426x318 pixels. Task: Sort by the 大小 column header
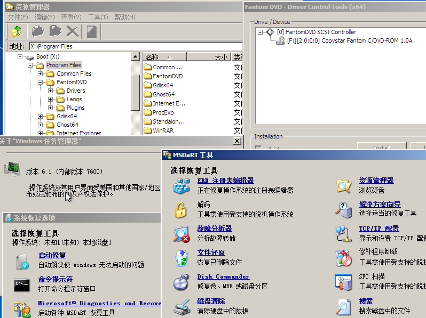(209, 57)
